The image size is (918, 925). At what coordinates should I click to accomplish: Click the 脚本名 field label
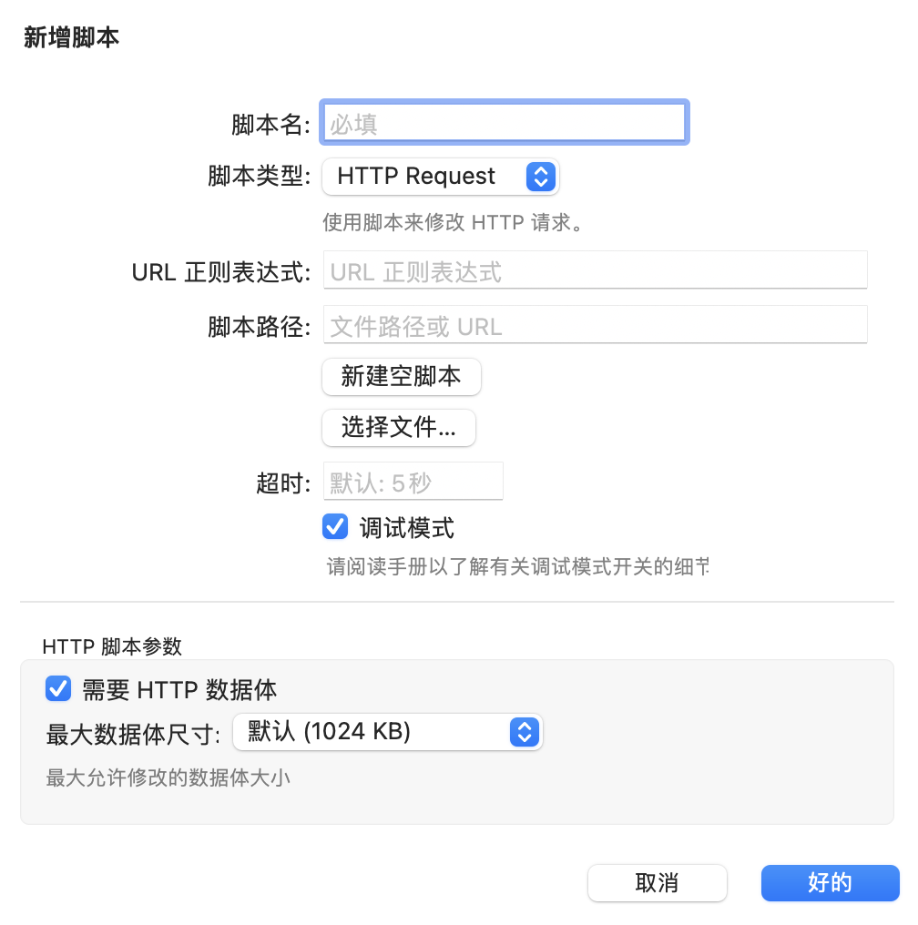271,124
